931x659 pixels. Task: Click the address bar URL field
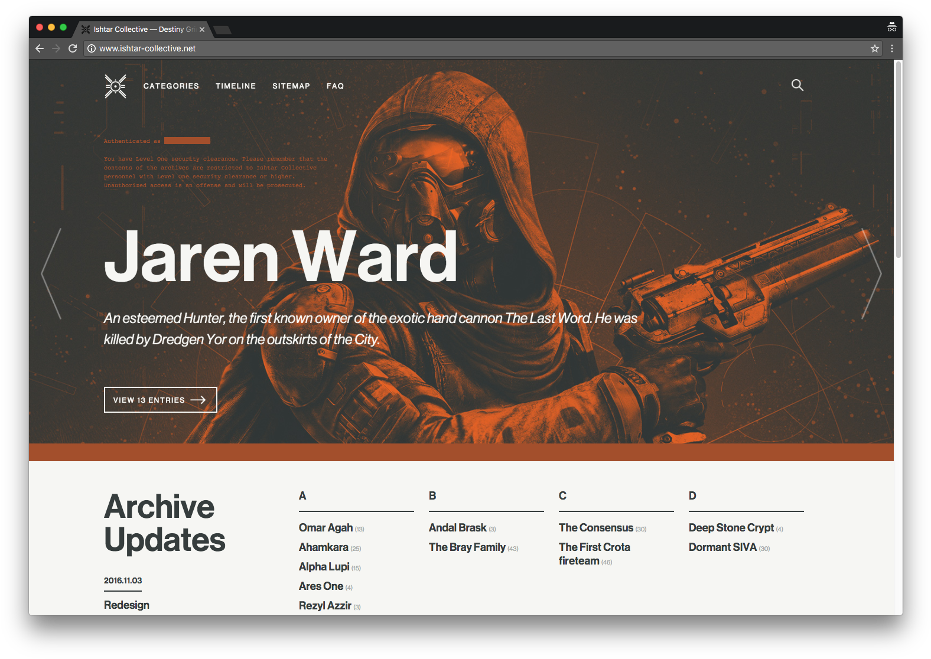pyautogui.click(x=482, y=48)
